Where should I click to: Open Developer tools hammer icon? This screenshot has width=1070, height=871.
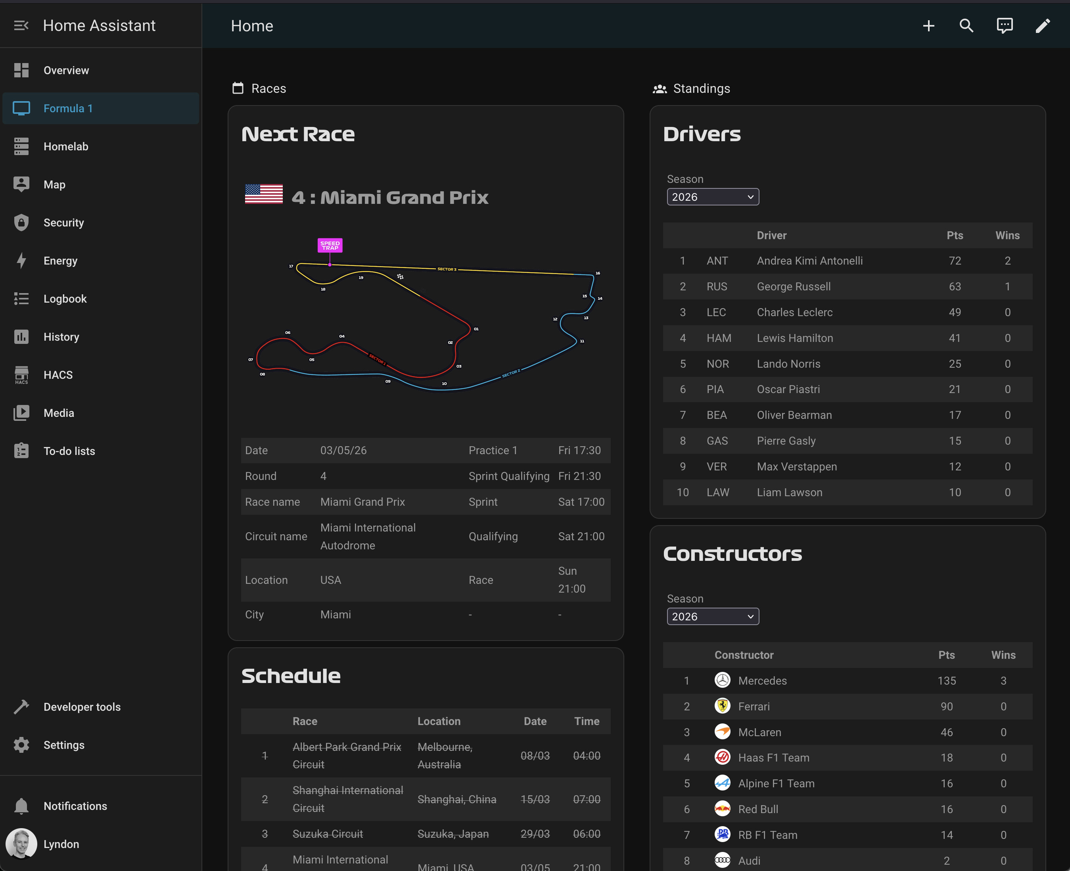coord(21,706)
